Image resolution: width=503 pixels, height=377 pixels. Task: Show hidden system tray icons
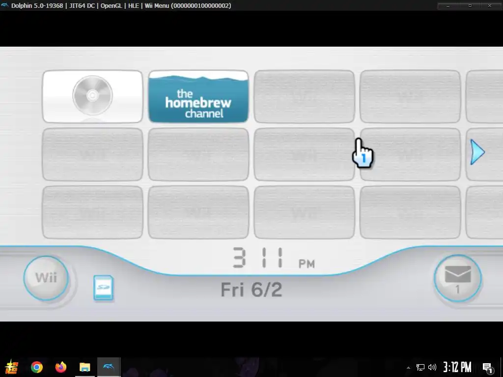coord(408,368)
